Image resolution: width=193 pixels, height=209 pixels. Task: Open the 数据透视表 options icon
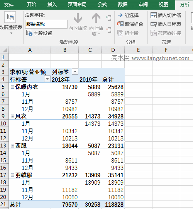tap(10, 17)
